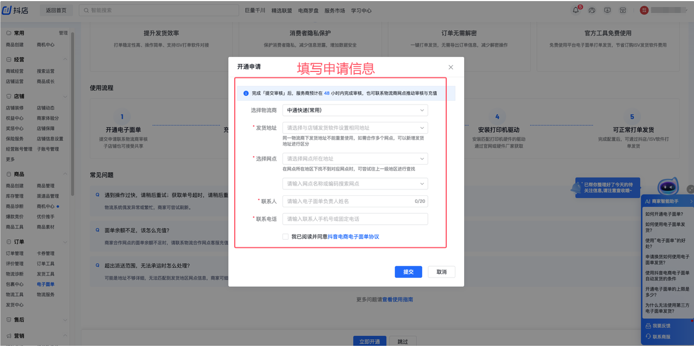The image size is (694, 348).
Task: Click the red account avatar
Action: [644, 10]
